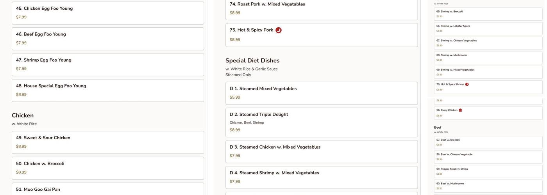547x195 pixels.
Task: Choose 57. Beef w. Broccoli in the preview
Action: point(488,142)
